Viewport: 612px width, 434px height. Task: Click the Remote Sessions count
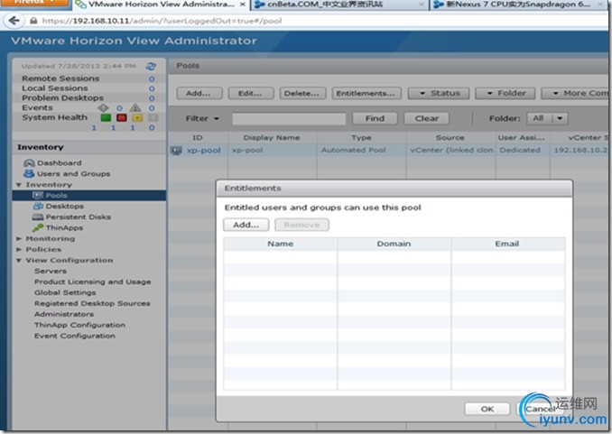click(152, 78)
